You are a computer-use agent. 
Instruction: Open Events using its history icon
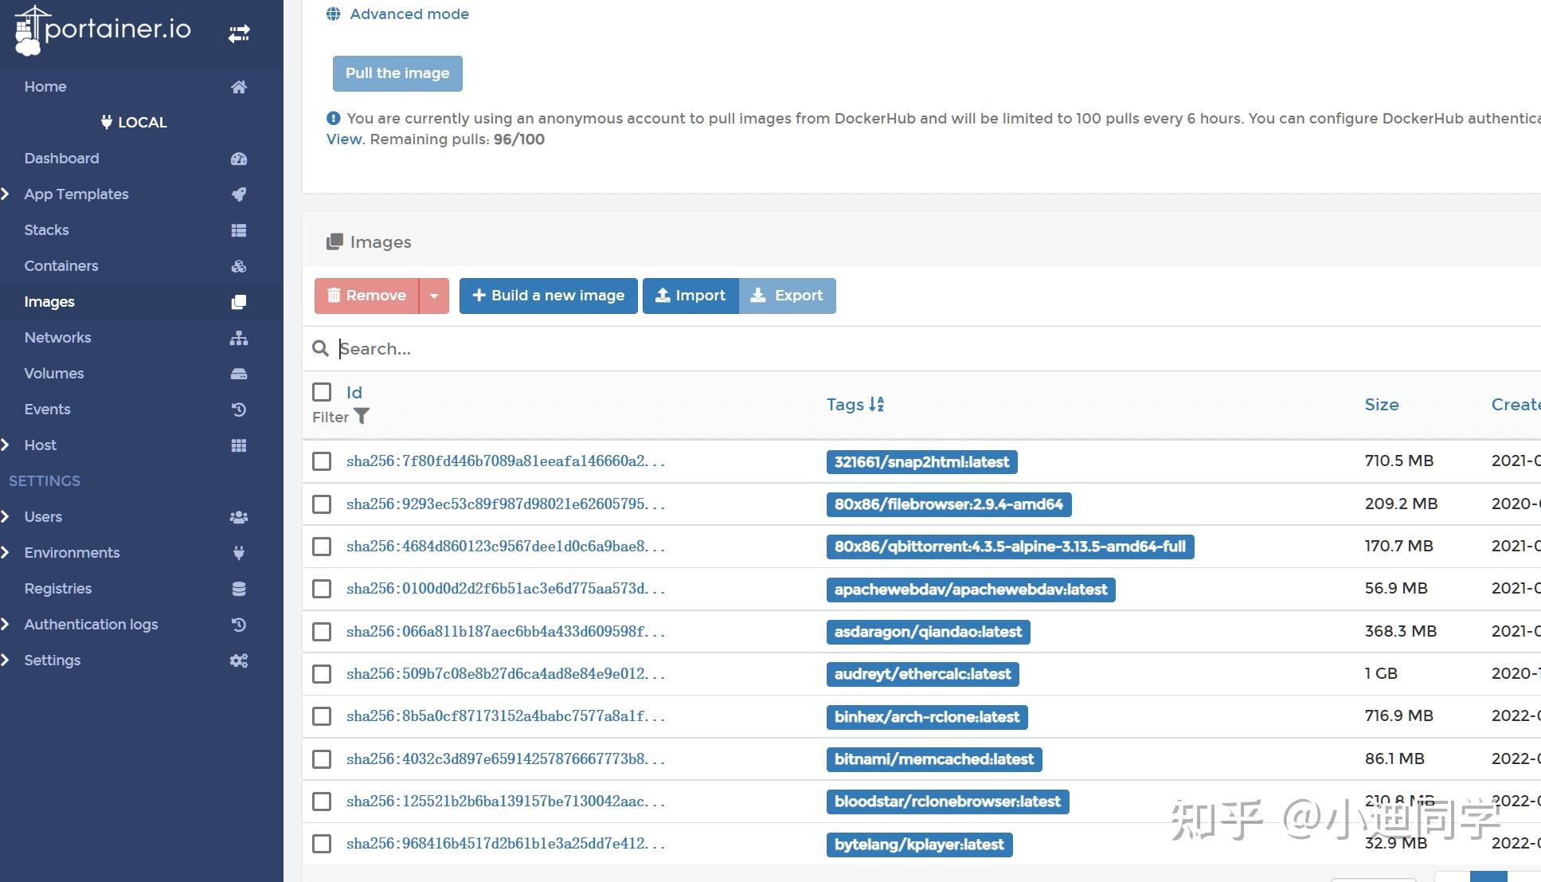[x=239, y=410]
